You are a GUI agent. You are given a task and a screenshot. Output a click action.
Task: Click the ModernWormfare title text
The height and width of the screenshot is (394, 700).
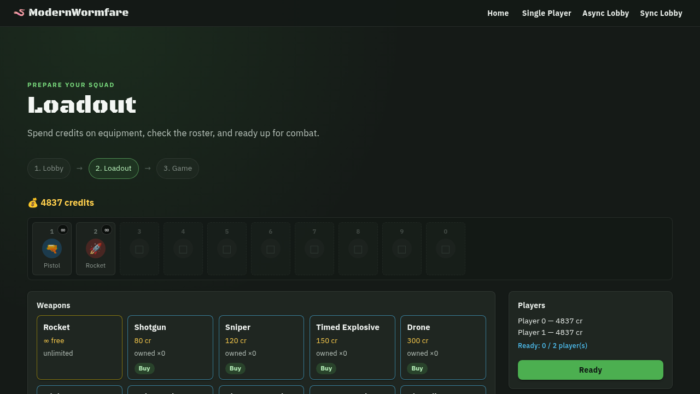[79, 13]
